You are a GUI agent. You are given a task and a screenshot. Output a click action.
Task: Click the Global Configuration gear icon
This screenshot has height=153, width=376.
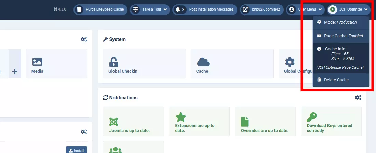(x=290, y=62)
